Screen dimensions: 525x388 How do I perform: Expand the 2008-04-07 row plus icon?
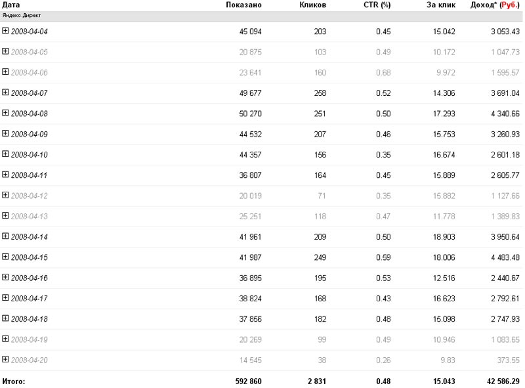pos(5,92)
